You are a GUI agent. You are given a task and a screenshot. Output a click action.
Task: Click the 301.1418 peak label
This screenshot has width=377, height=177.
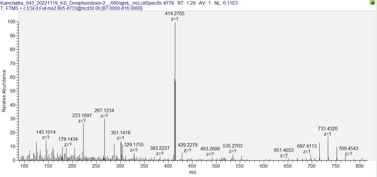click(x=120, y=133)
